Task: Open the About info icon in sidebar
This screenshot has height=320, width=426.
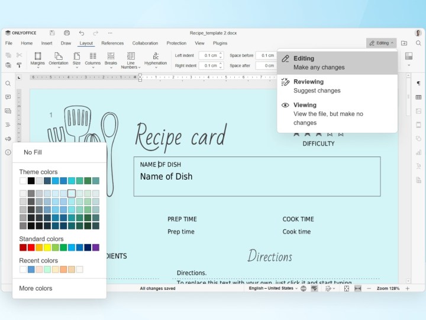Action: [8, 152]
